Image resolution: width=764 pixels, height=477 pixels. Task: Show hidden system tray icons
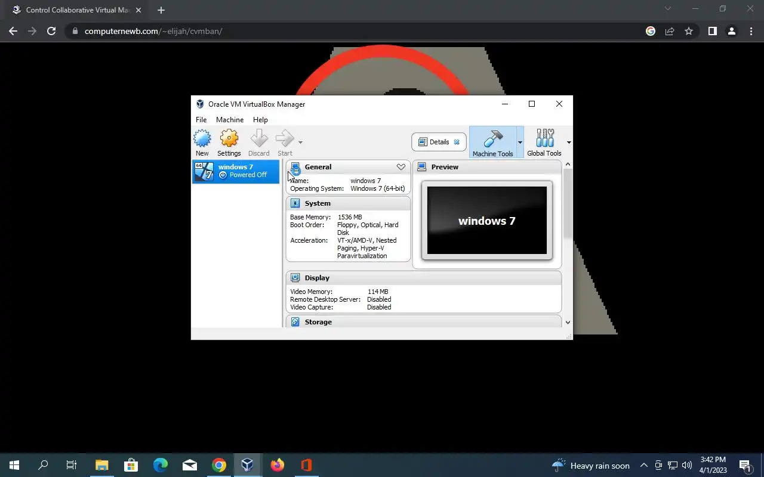pyautogui.click(x=644, y=466)
